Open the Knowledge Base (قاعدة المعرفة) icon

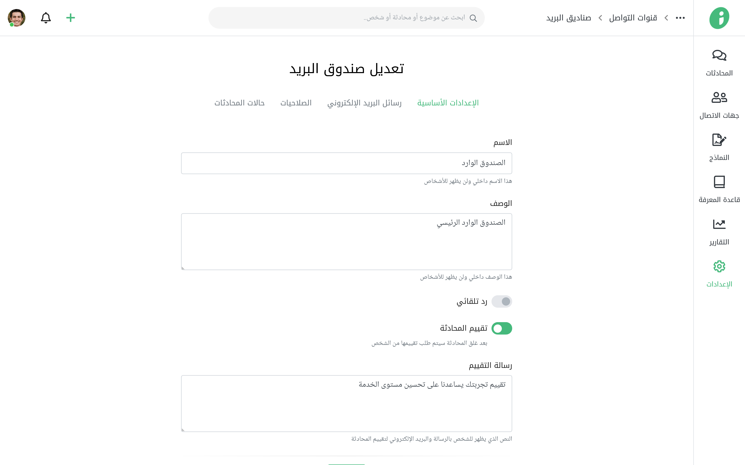point(719,182)
